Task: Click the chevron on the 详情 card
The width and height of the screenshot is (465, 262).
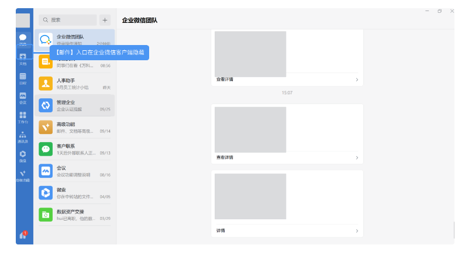Action: tap(357, 231)
